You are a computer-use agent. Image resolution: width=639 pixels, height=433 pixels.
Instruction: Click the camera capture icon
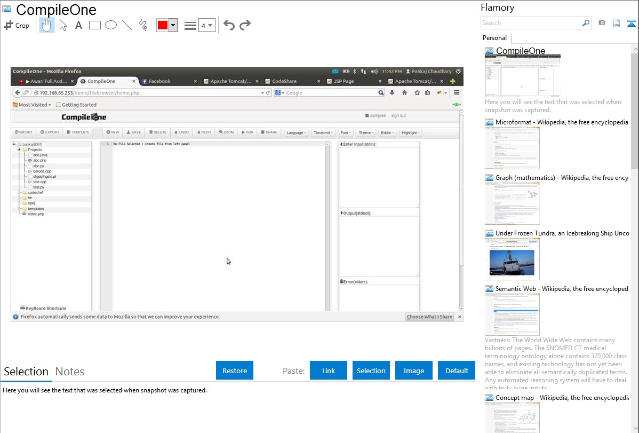[602, 23]
